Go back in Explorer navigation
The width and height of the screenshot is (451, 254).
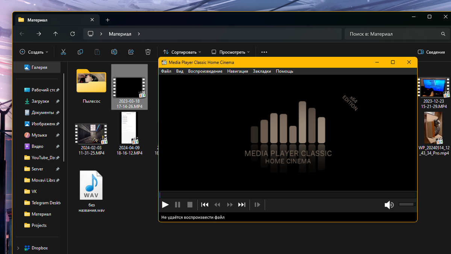(22, 34)
